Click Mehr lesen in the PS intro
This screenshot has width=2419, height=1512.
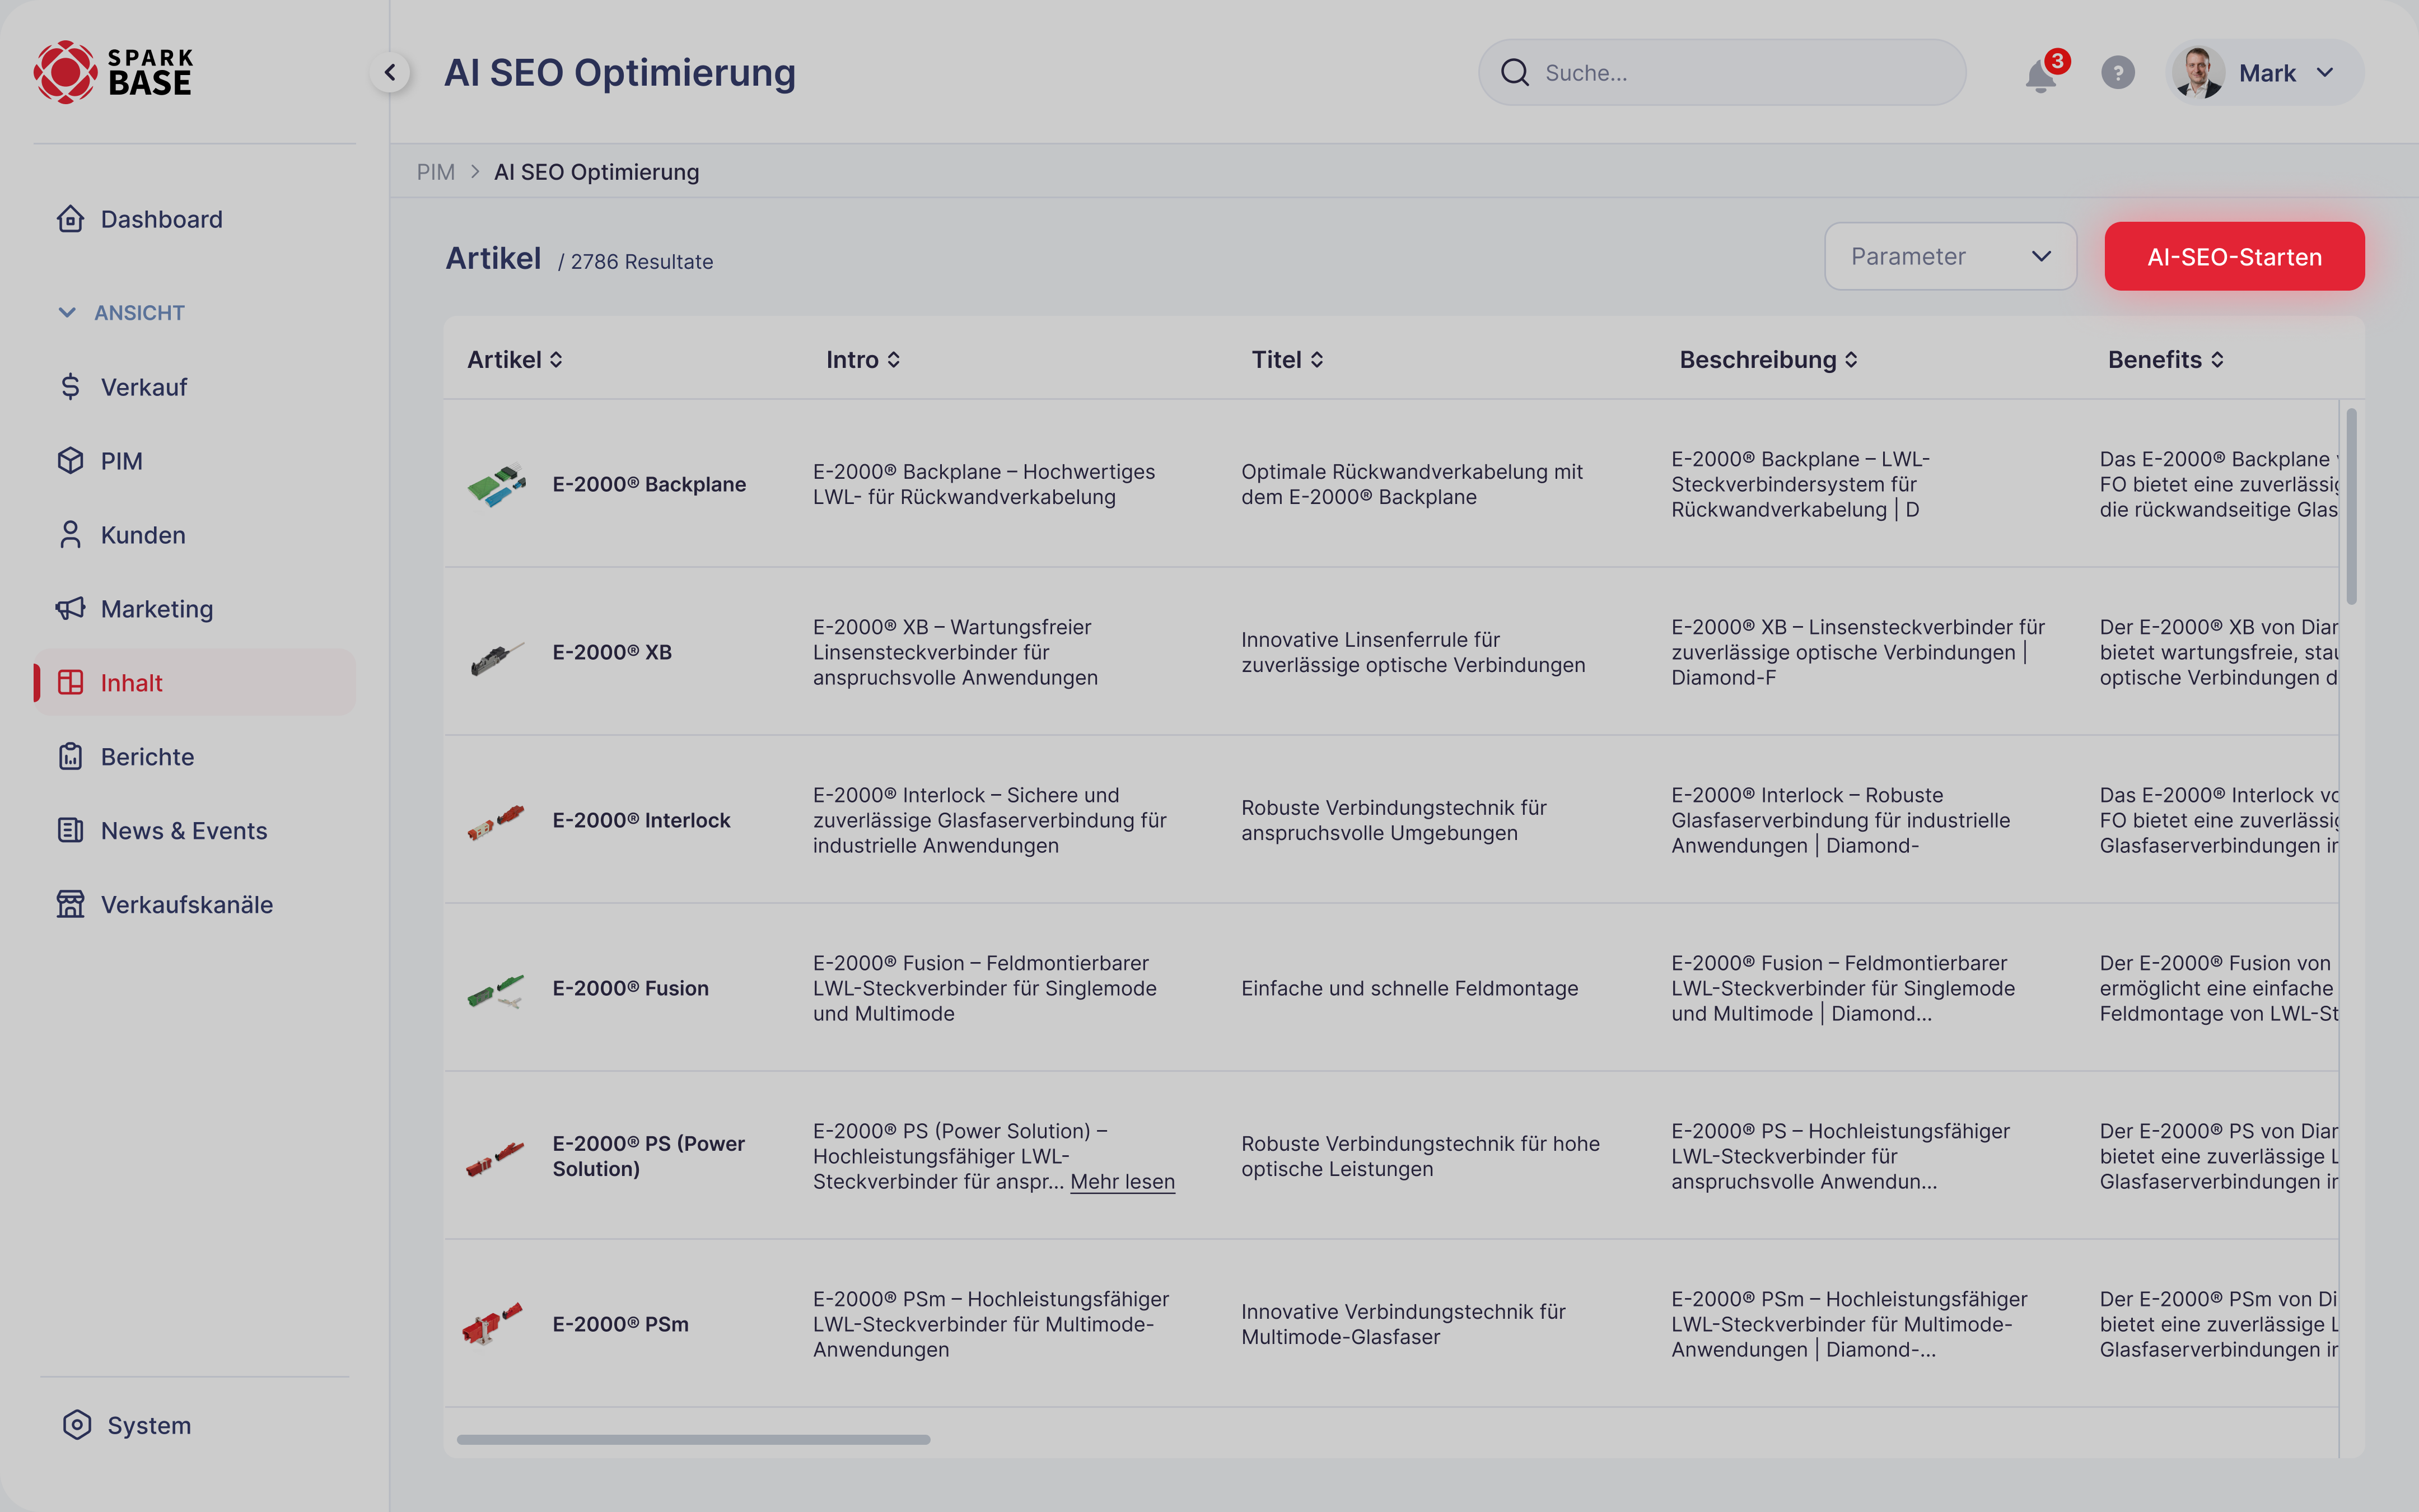(x=1123, y=1182)
